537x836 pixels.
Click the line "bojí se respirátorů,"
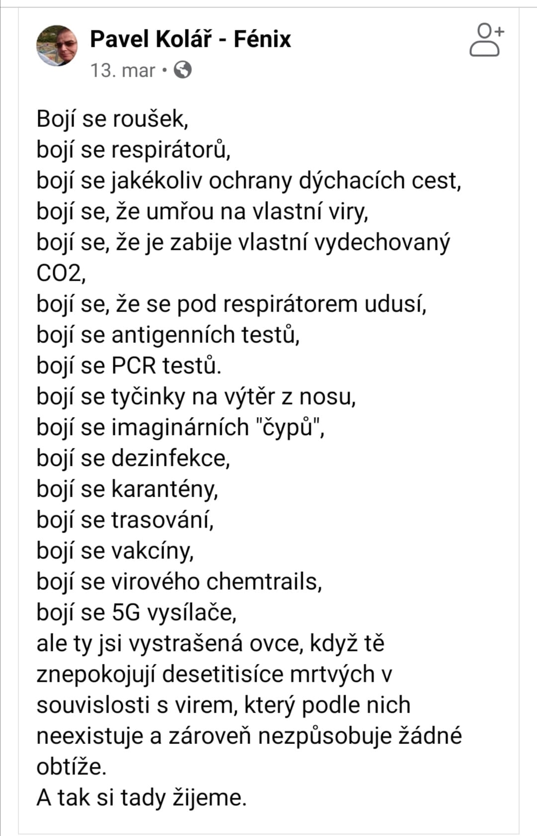[133, 150]
